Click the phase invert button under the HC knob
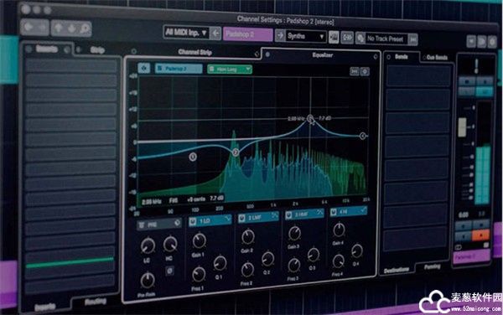503x315 pixels. [x=169, y=271]
